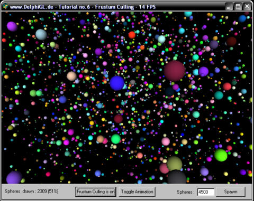Click the window title bar text
This screenshot has height=201, width=254.
[83, 7]
